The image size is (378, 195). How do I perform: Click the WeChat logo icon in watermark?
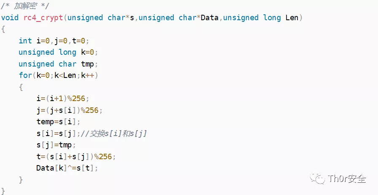pyautogui.click(x=318, y=179)
